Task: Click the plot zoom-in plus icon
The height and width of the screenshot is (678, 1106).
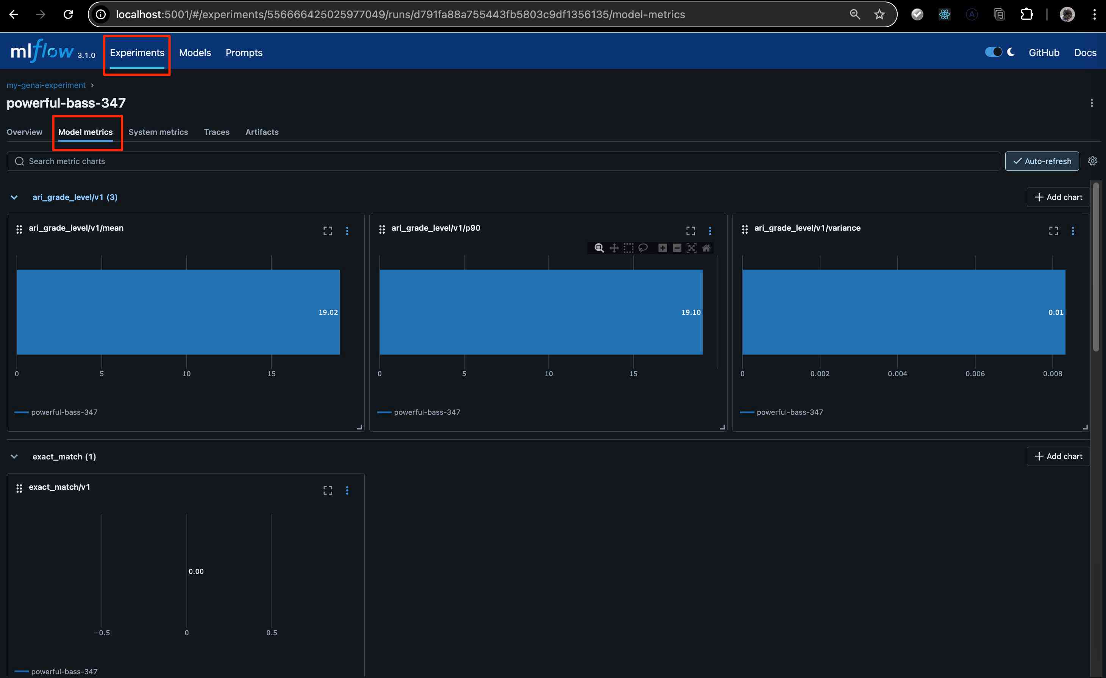Action: 662,248
